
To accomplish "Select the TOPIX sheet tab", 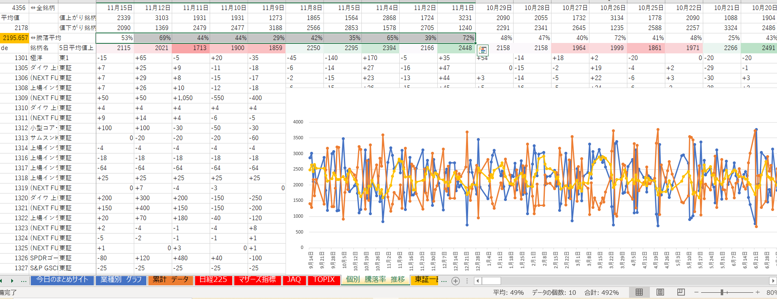I will pos(324,280).
